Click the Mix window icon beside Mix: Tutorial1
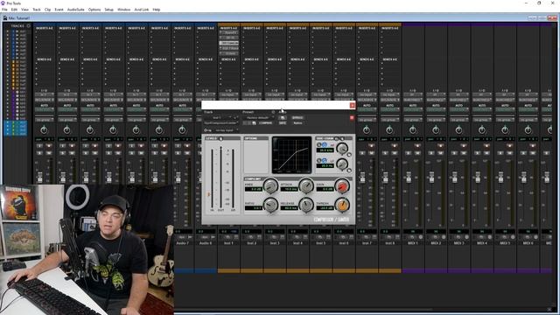This screenshot has width=560, height=315. click(5, 17)
